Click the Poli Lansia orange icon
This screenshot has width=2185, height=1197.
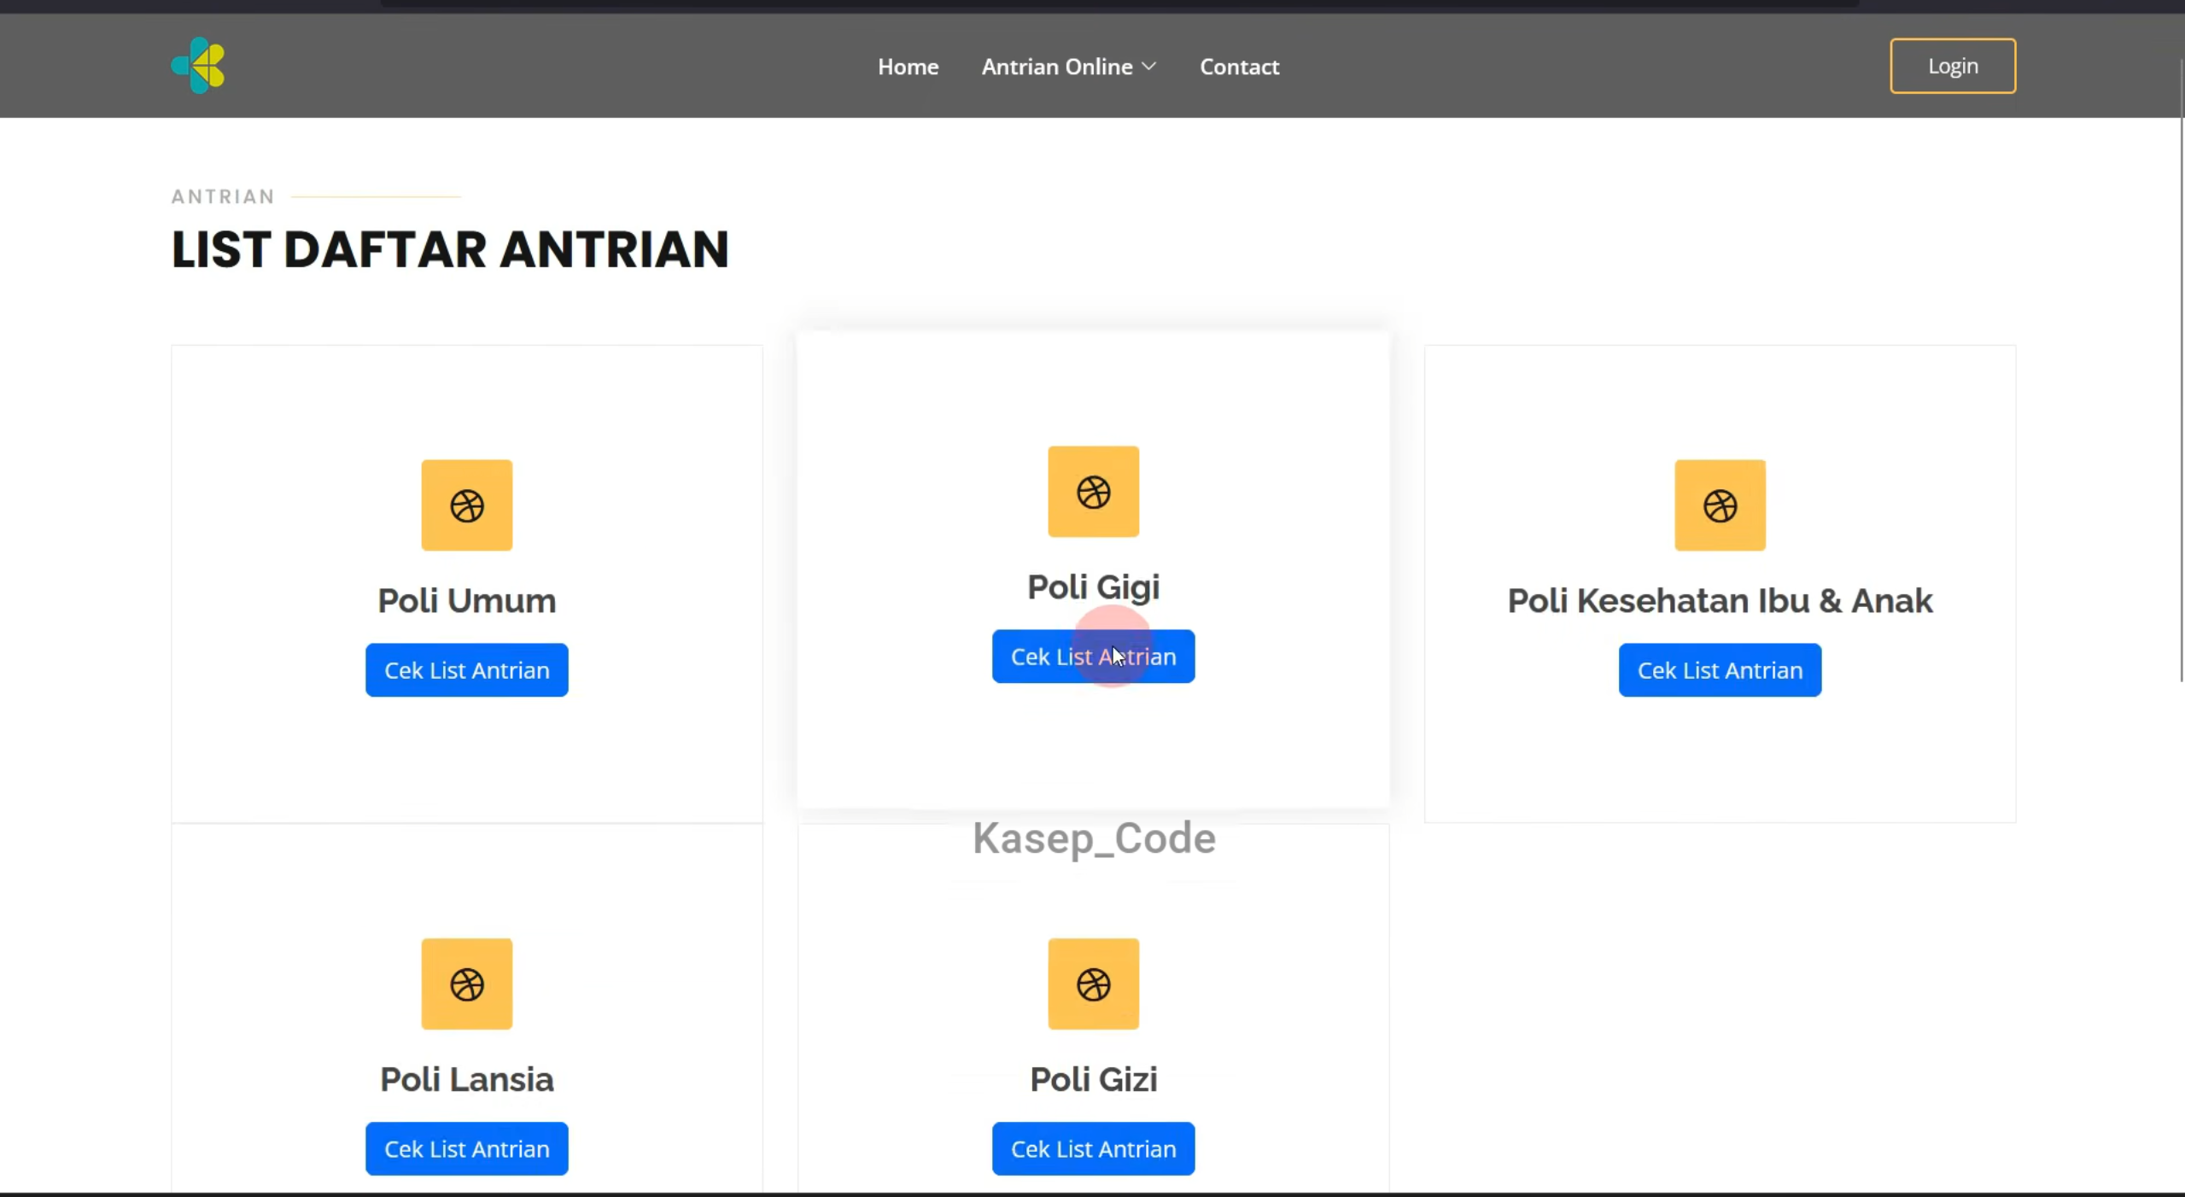pyautogui.click(x=467, y=984)
